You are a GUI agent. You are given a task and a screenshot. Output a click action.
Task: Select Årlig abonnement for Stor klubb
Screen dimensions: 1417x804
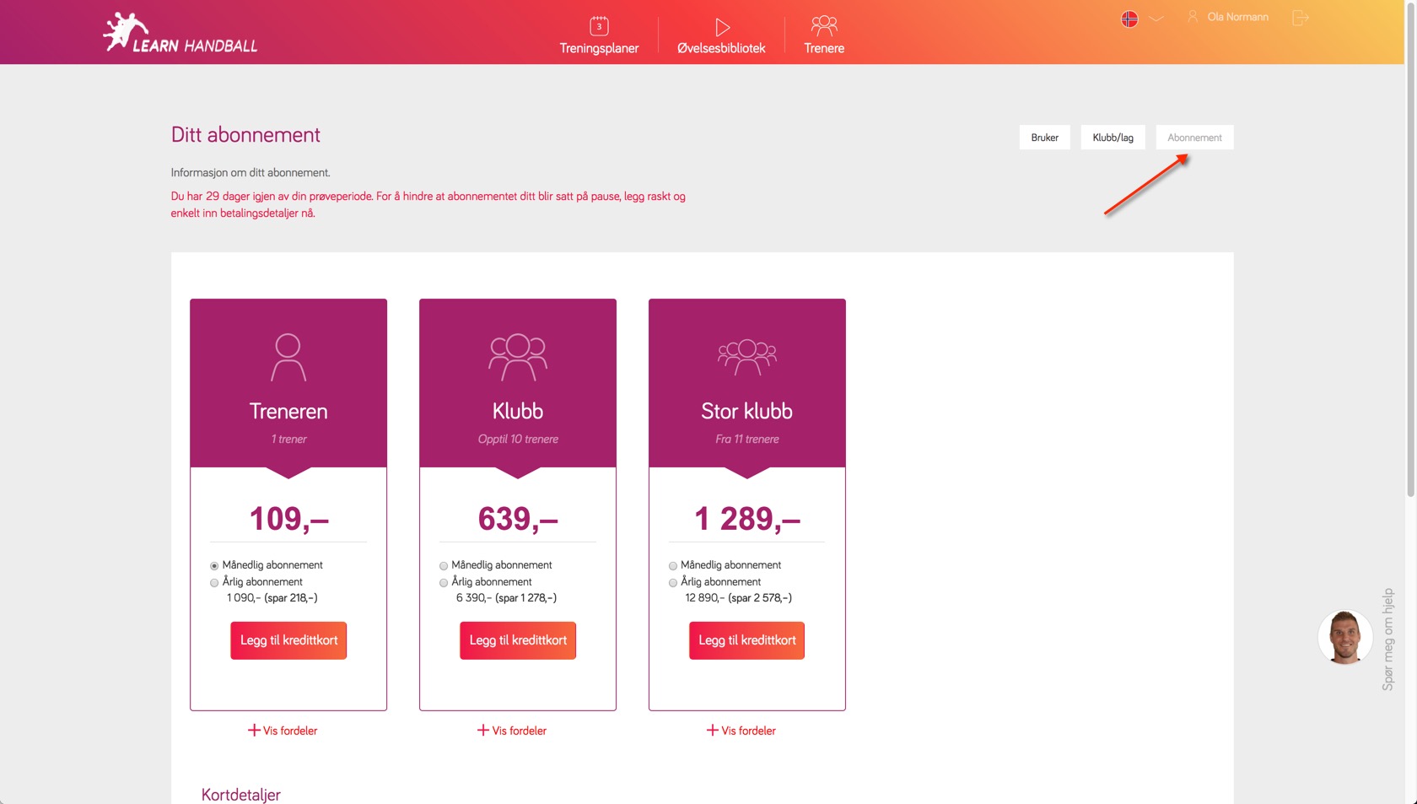pyautogui.click(x=673, y=583)
